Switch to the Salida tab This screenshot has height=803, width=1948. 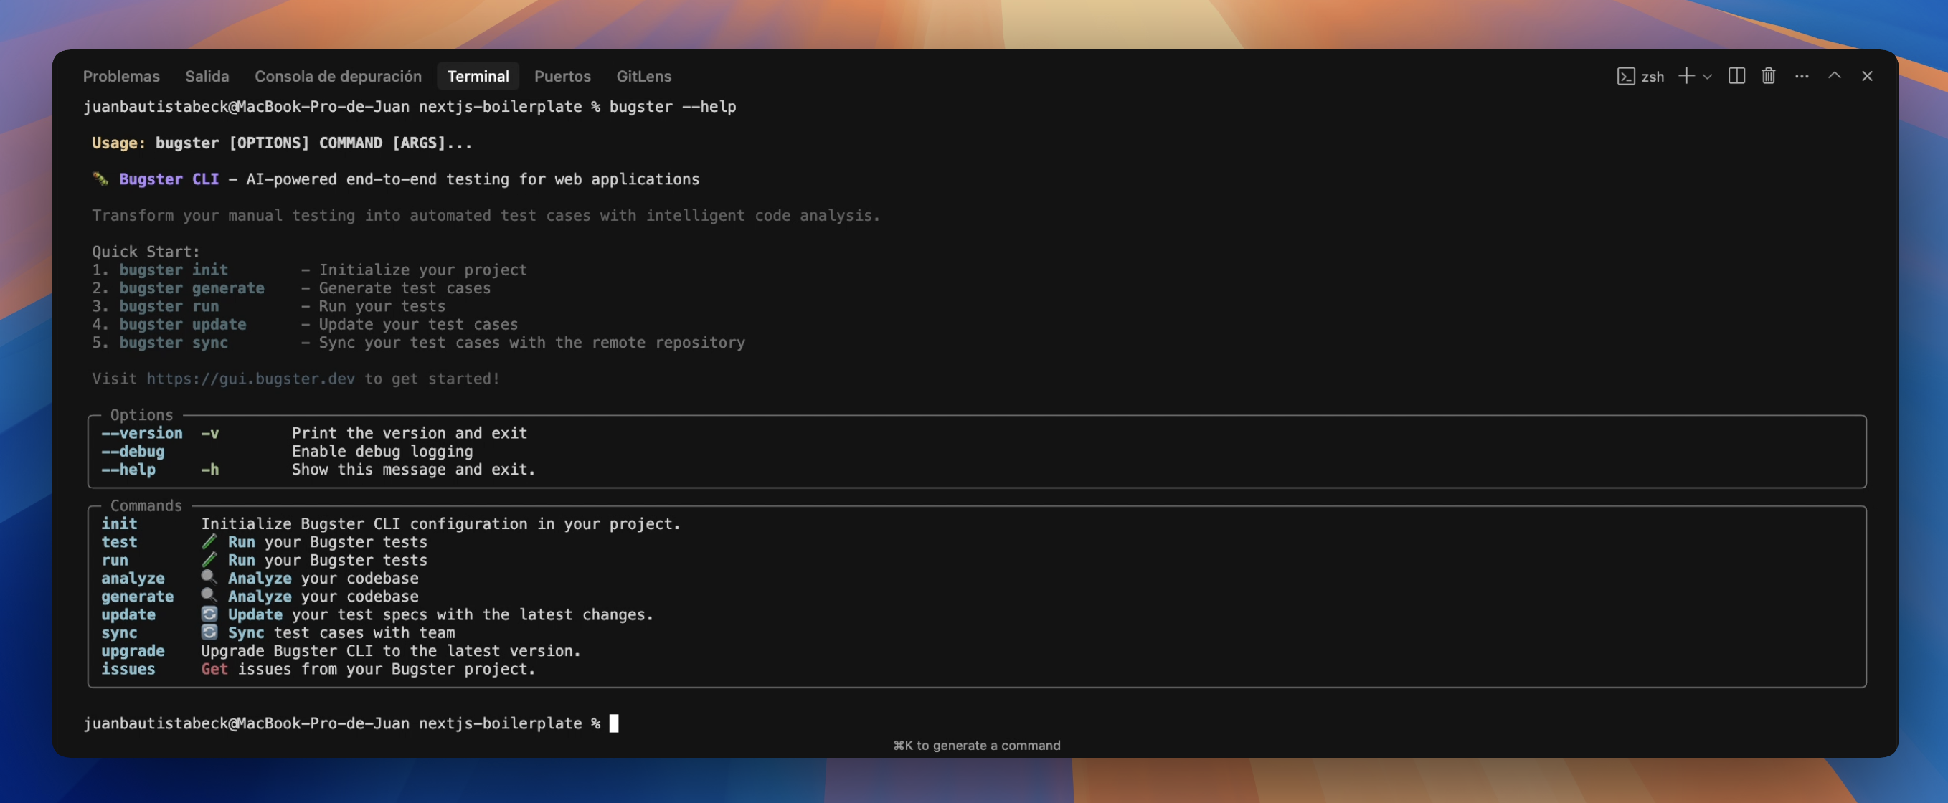[207, 77]
